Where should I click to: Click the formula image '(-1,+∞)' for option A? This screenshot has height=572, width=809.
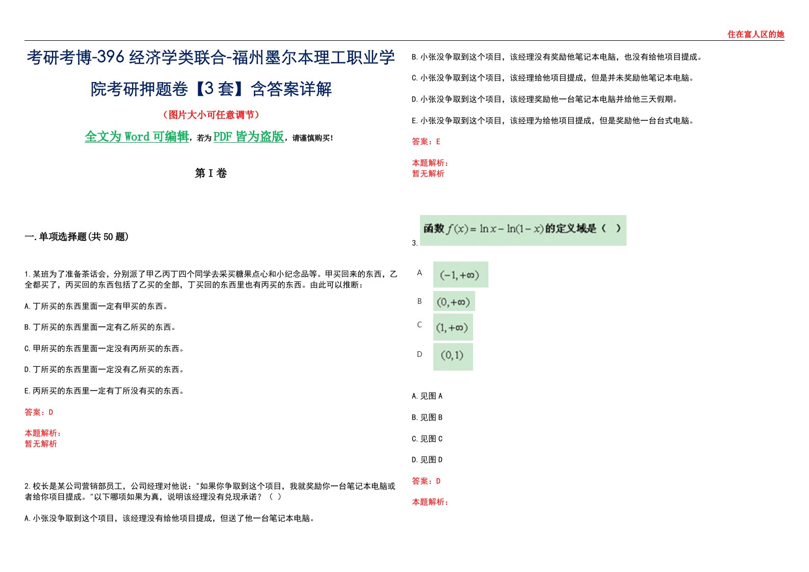[x=461, y=274]
